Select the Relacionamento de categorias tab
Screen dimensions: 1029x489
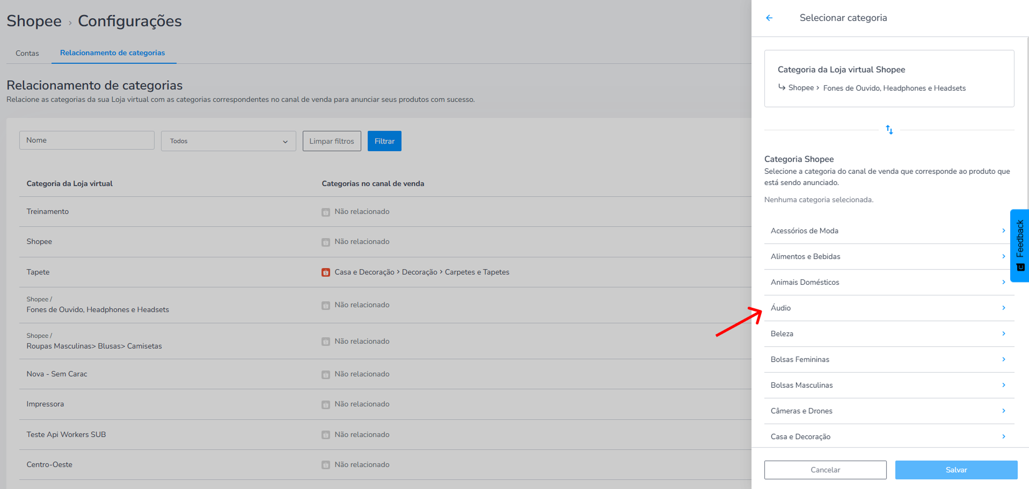pos(113,53)
